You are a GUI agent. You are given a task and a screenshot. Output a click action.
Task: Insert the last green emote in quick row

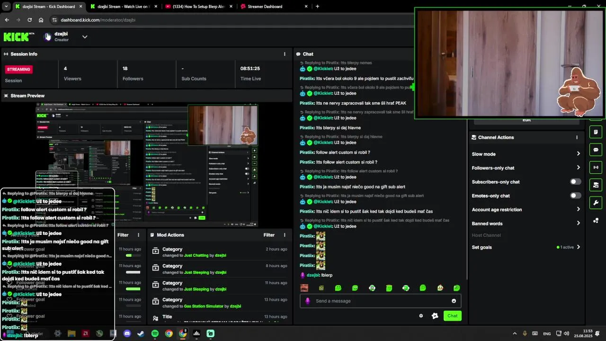click(x=456, y=288)
